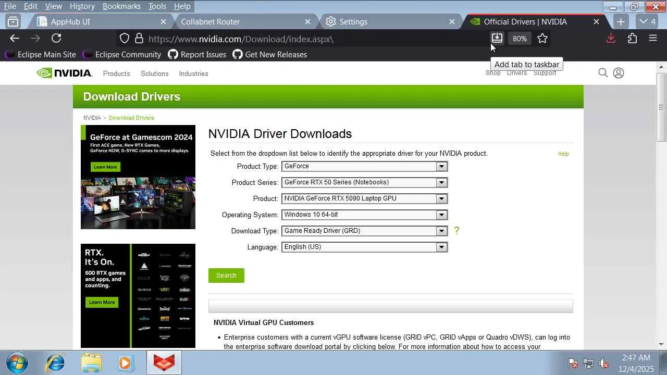Go back to the previous page
The width and height of the screenshot is (667, 375).
(x=15, y=38)
